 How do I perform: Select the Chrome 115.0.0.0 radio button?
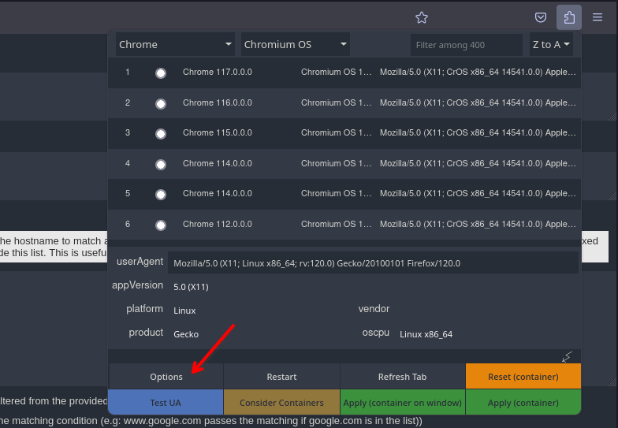[x=161, y=134]
